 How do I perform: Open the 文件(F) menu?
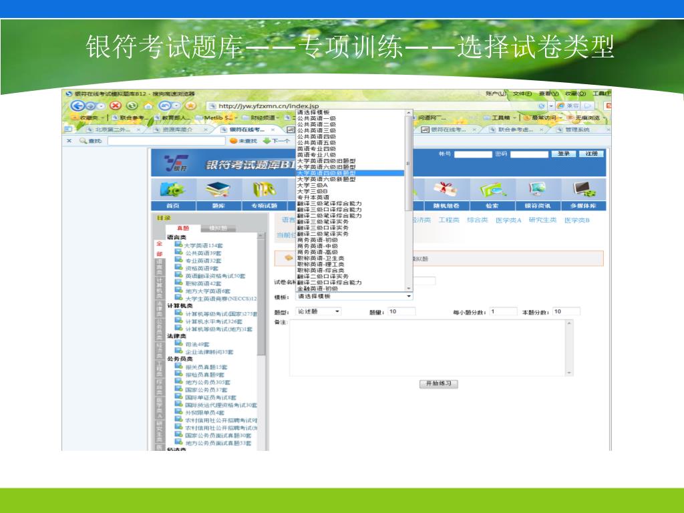[522, 94]
